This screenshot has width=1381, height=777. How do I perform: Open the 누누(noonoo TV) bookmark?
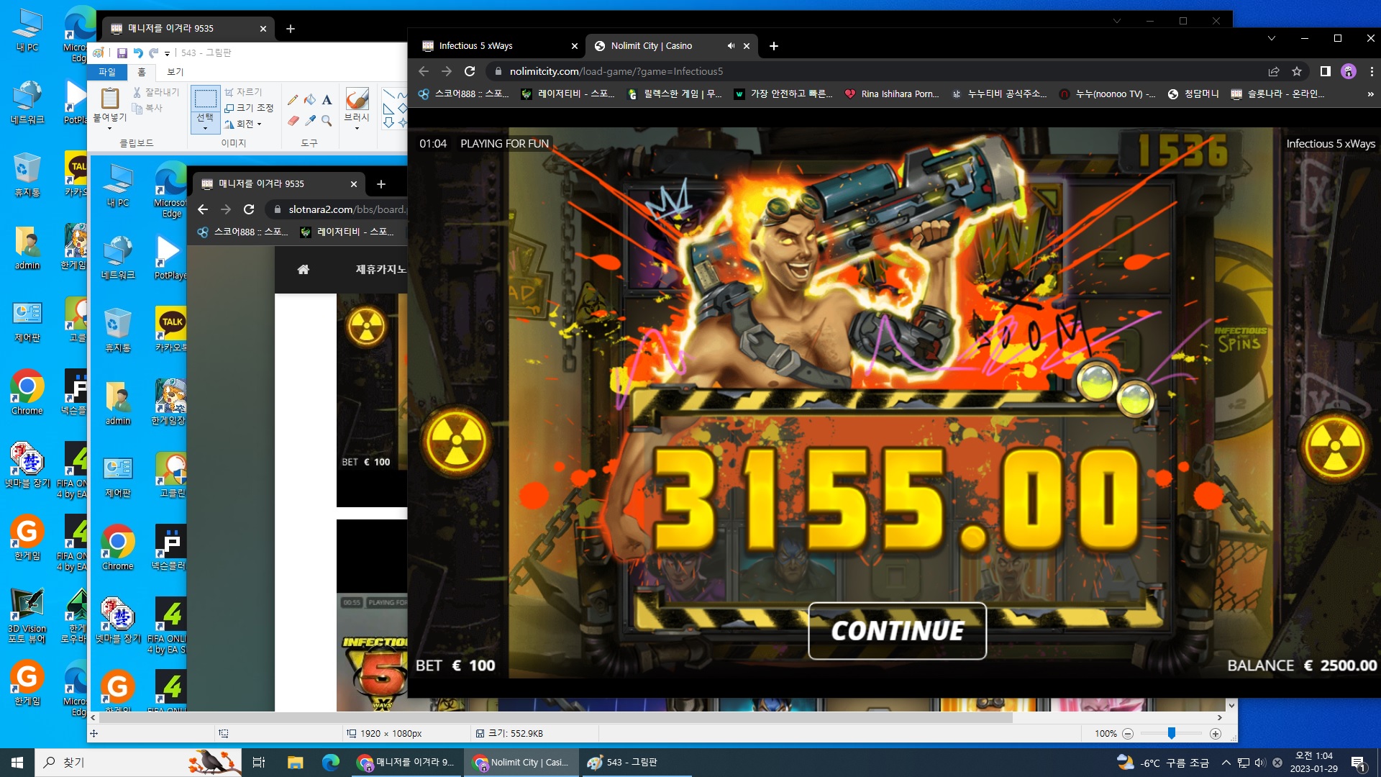point(1107,94)
